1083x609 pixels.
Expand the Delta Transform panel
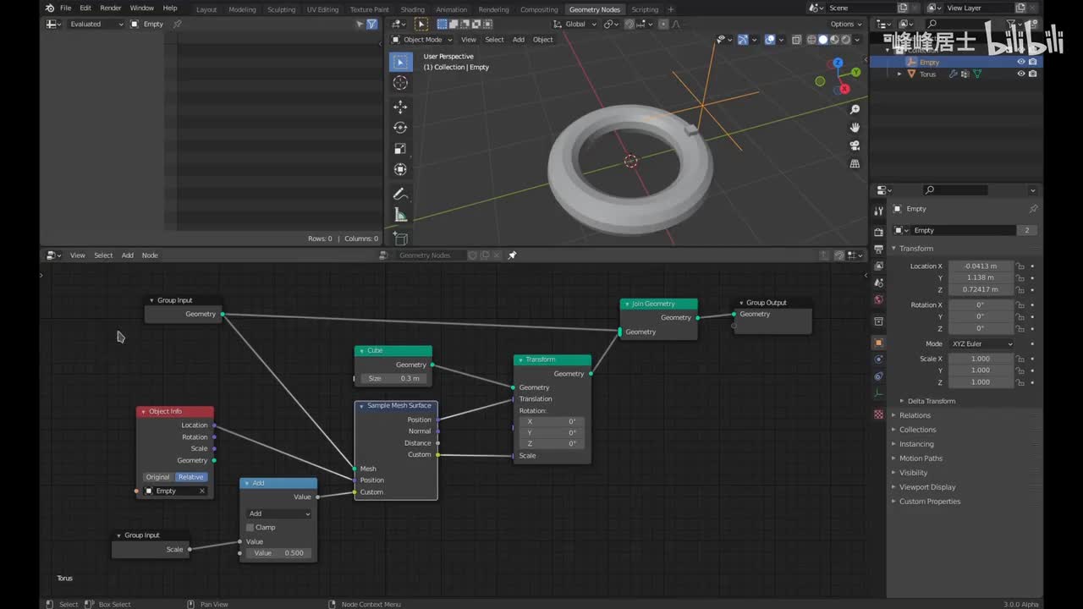pyautogui.click(x=931, y=401)
